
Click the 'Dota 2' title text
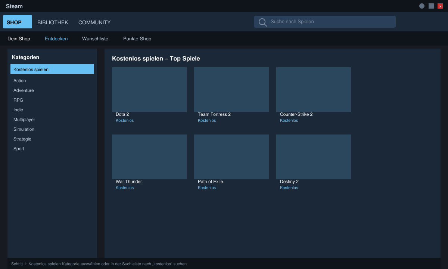tap(122, 114)
